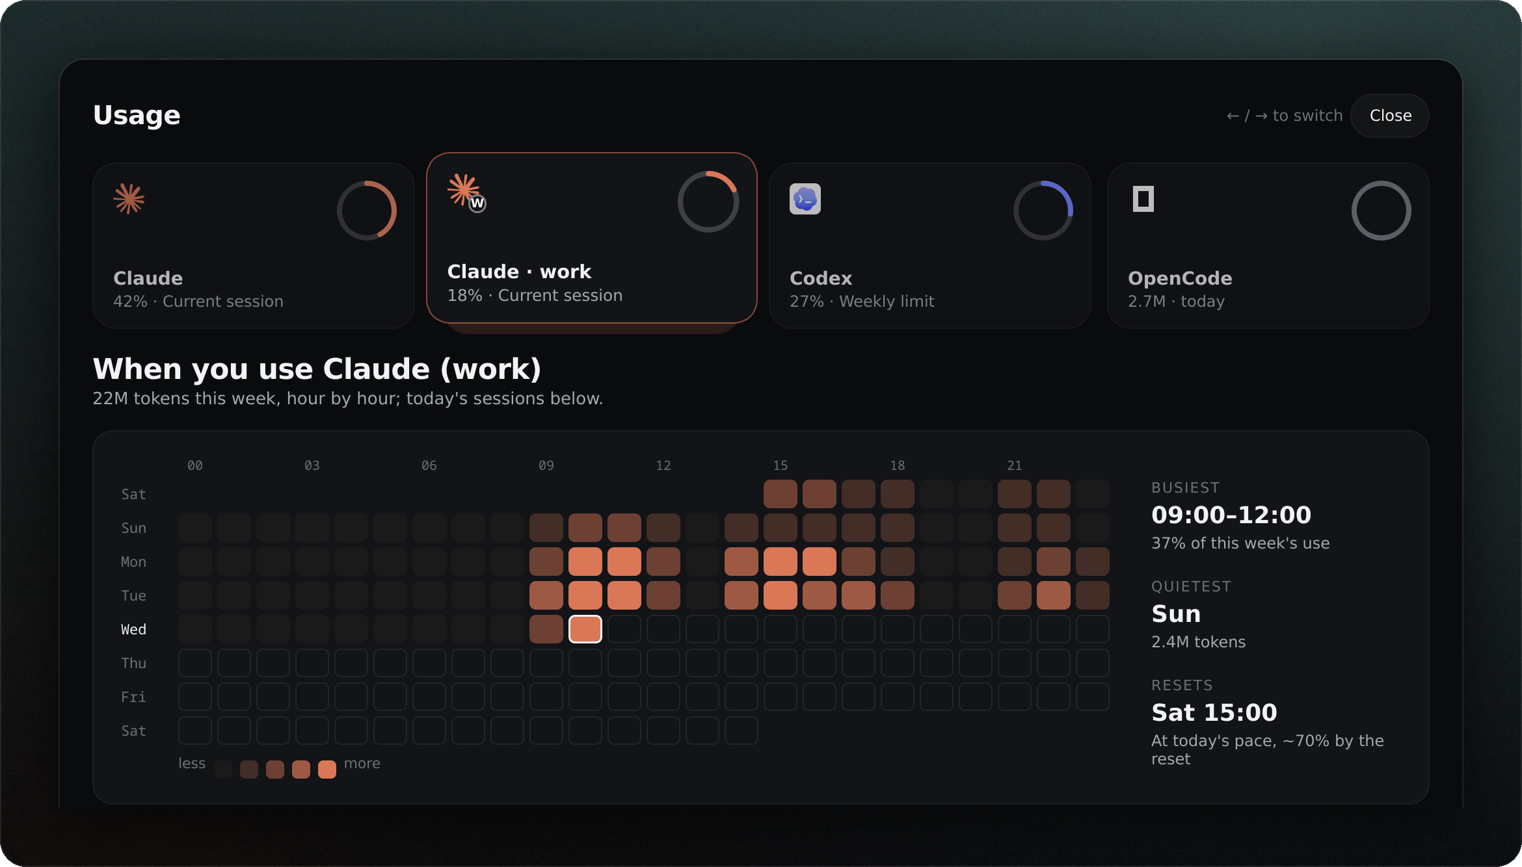Click the brightest legend swatch next to more
This screenshot has width=1522, height=867.
[327, 770]
